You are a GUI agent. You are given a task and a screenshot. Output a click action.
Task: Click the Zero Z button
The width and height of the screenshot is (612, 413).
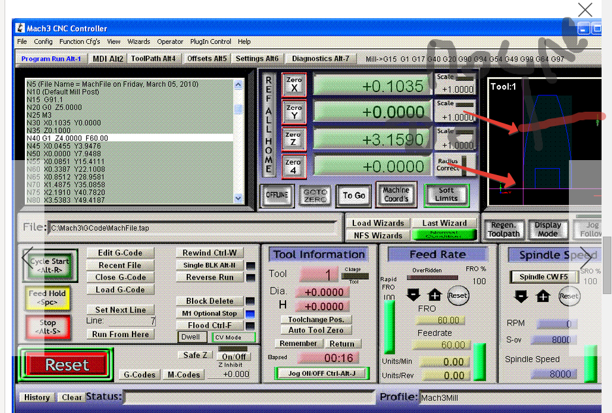click(x=293, y=139)
